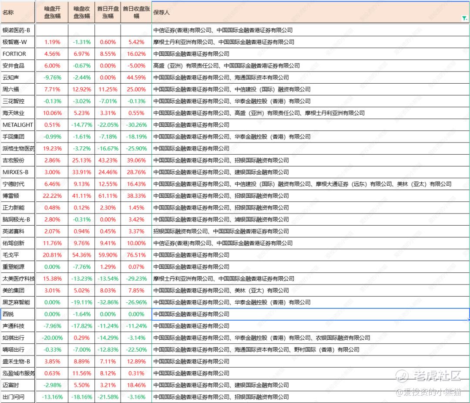Select the 19.23% cell in 派格生物医药 row

[52, 149]
